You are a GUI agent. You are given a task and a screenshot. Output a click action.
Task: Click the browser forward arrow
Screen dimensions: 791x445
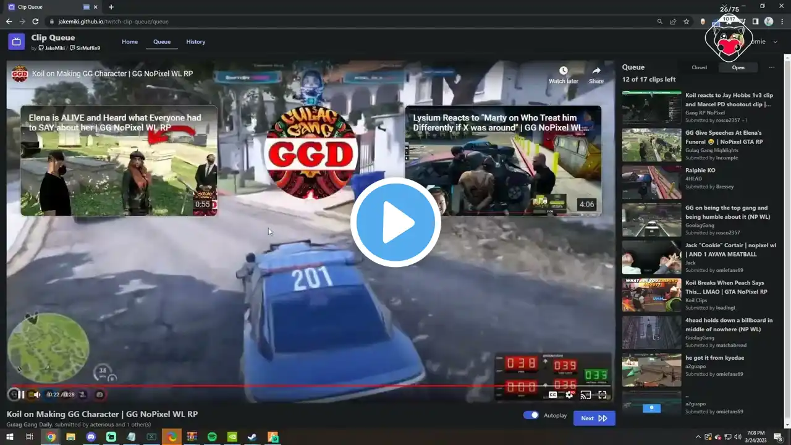[22, 22]
